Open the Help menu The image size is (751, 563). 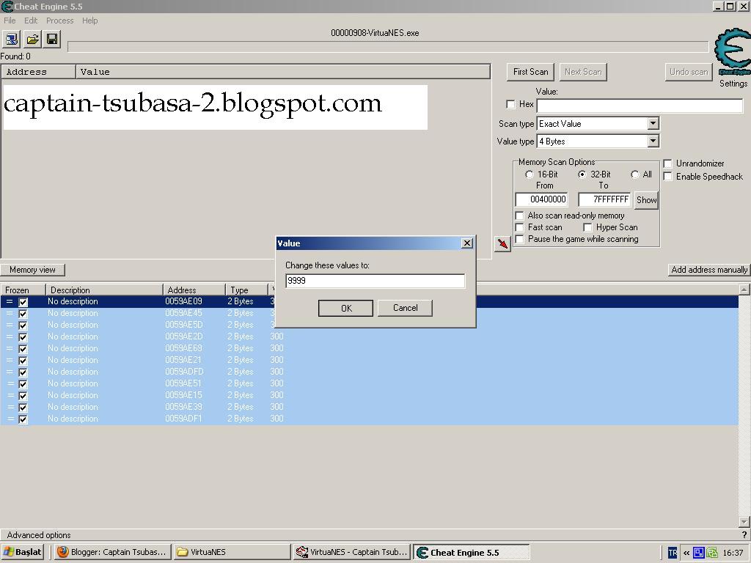(89, 21)
